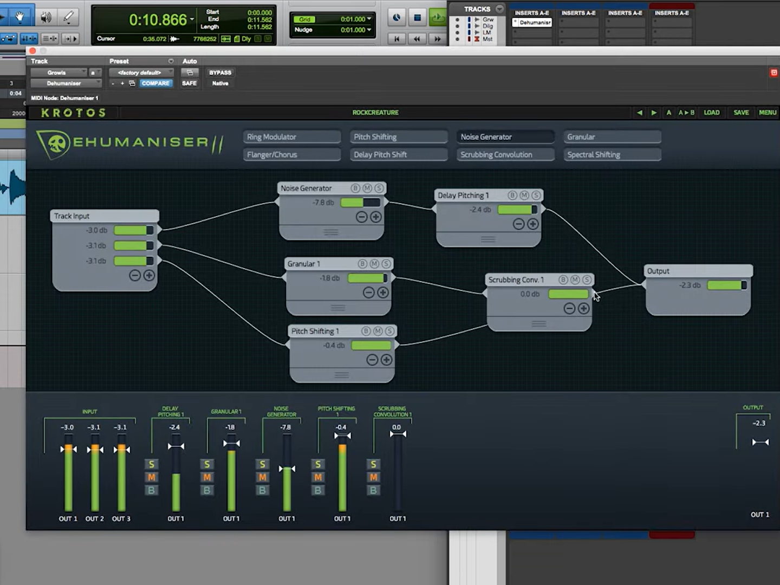The image size is (780, 585).
Task: Select the Pencil tool in Pro Tools
Action: (69, 17)
